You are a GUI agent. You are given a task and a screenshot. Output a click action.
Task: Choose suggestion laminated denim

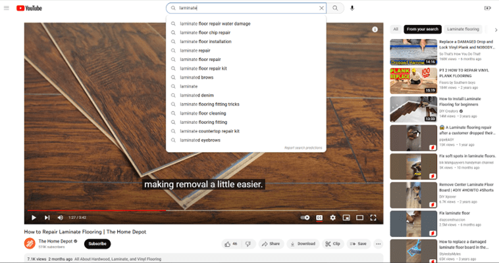[x=246, y=95]
